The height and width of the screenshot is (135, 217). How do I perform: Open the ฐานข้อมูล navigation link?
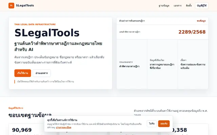point(164,6)
